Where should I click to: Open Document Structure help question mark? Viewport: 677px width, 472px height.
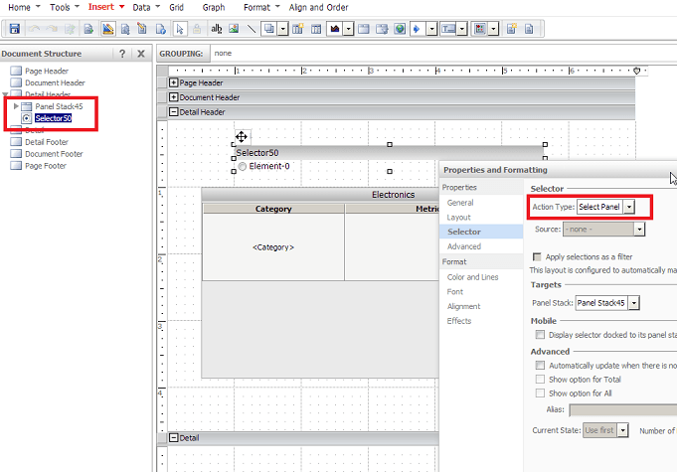coord(122,54)
